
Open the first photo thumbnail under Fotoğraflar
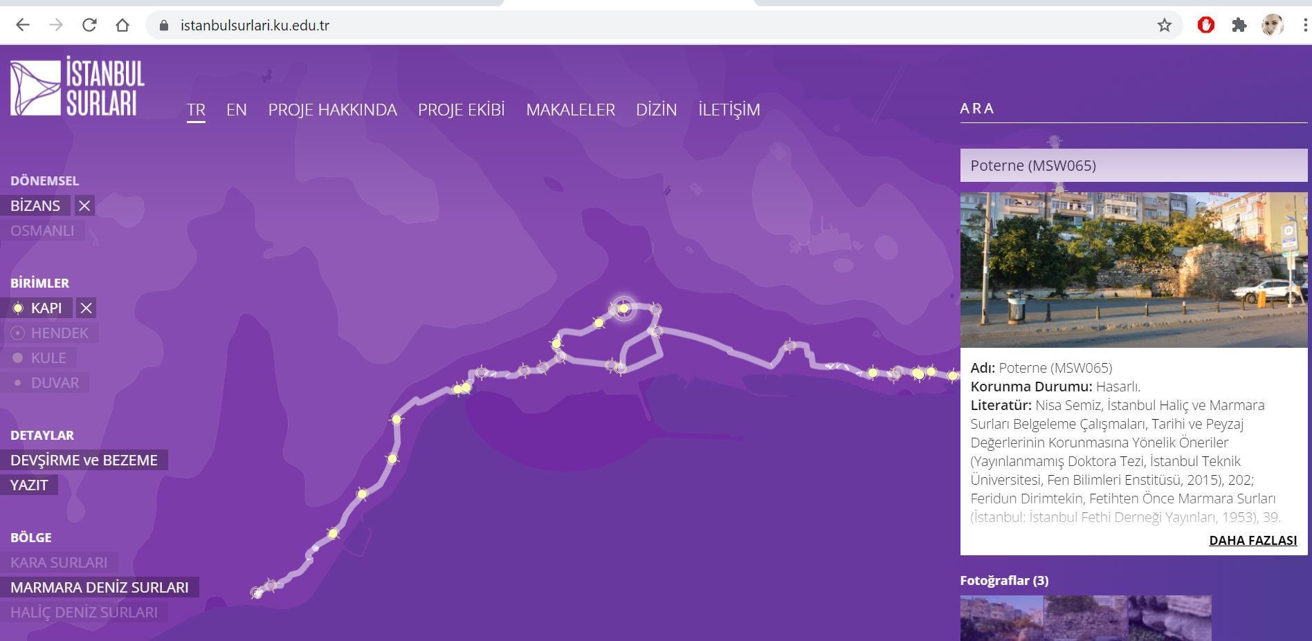[x=1001, y=617]
